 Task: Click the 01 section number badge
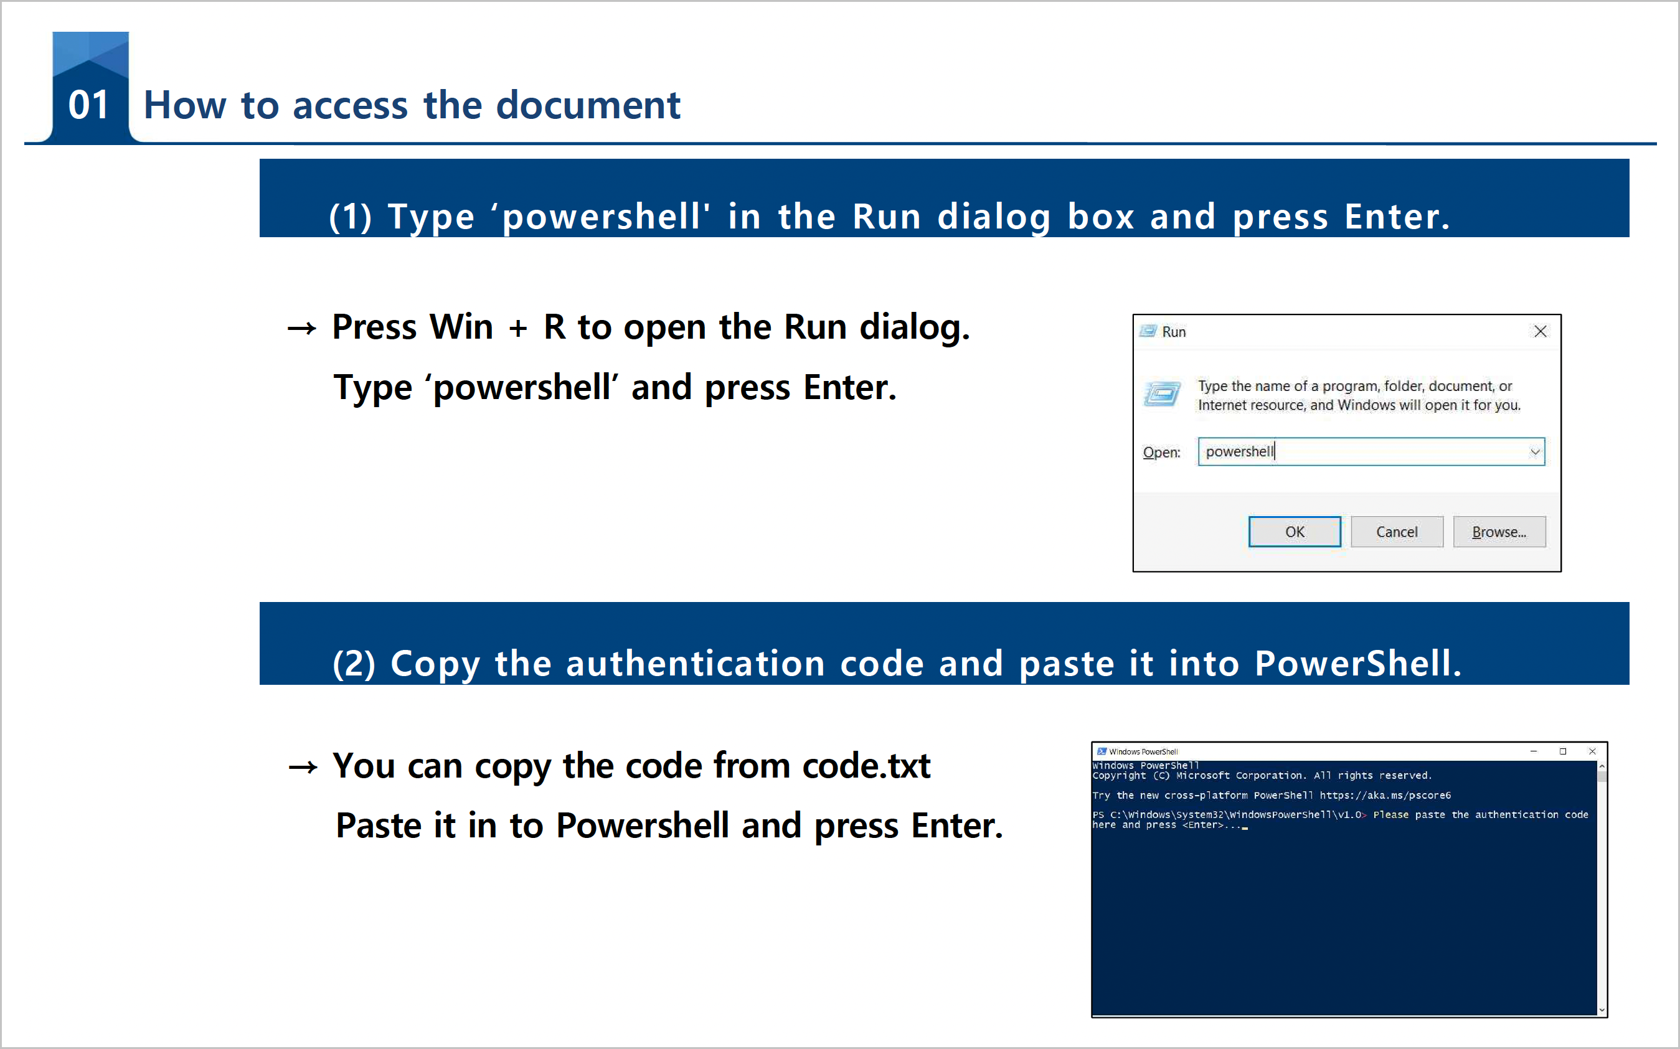(90, 104)
